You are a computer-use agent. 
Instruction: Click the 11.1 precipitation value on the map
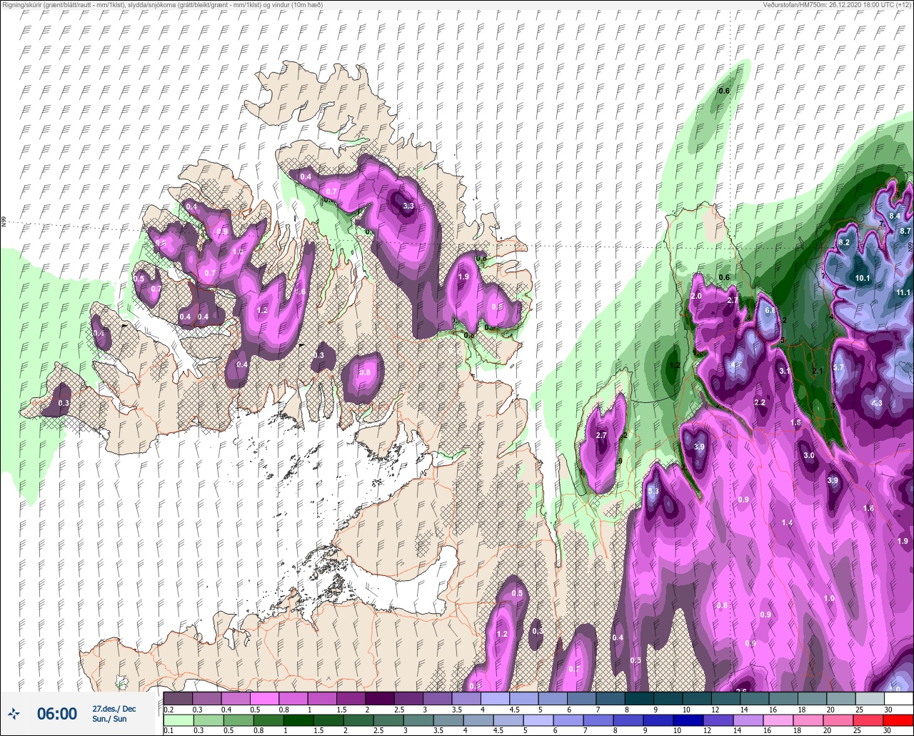(903, 292)
